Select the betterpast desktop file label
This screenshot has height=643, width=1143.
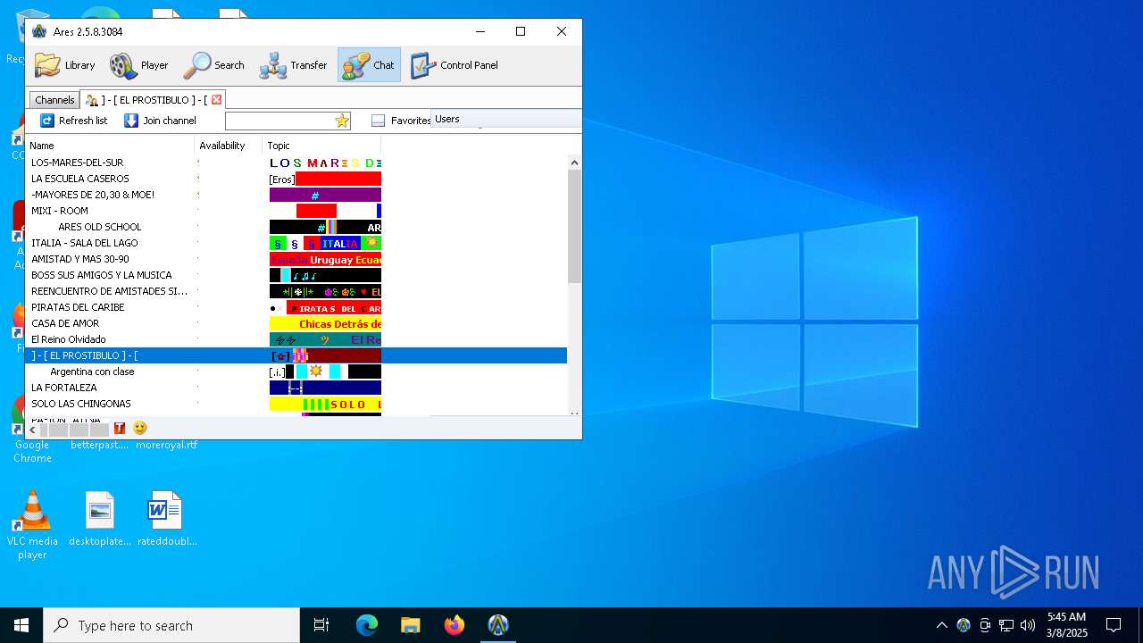point(99,445)
